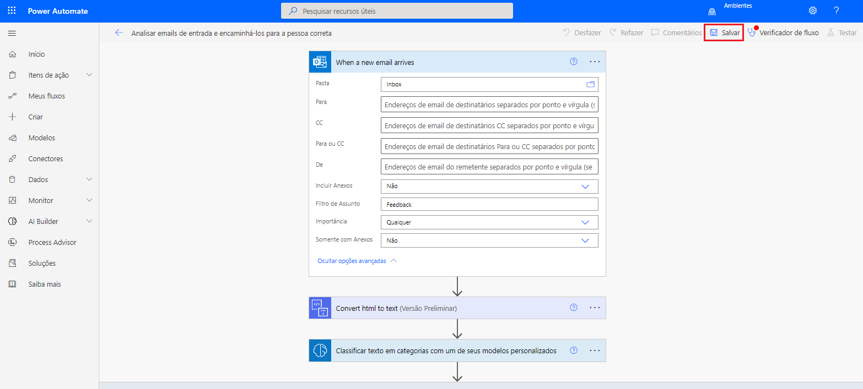Click the Process Advisor icon

click(13, 242)
